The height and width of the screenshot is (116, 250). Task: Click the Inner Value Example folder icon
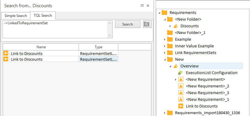click(x=170, y=46)
